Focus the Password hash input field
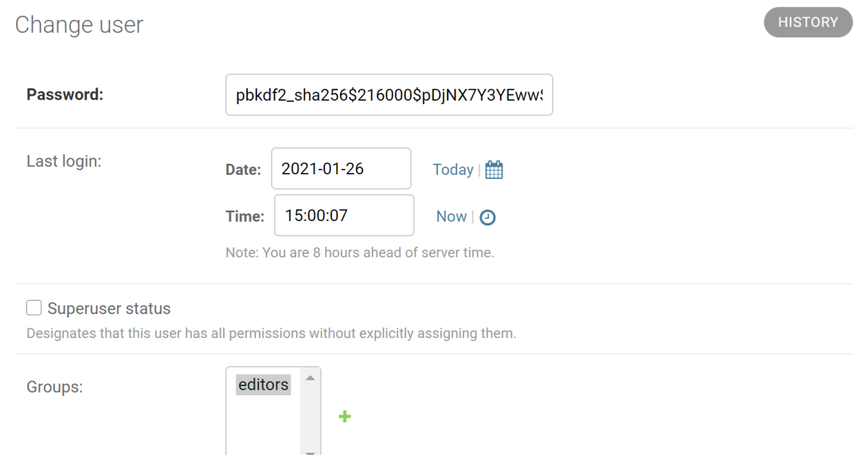This screenshot has width=860, height=455. click(389, 95)
